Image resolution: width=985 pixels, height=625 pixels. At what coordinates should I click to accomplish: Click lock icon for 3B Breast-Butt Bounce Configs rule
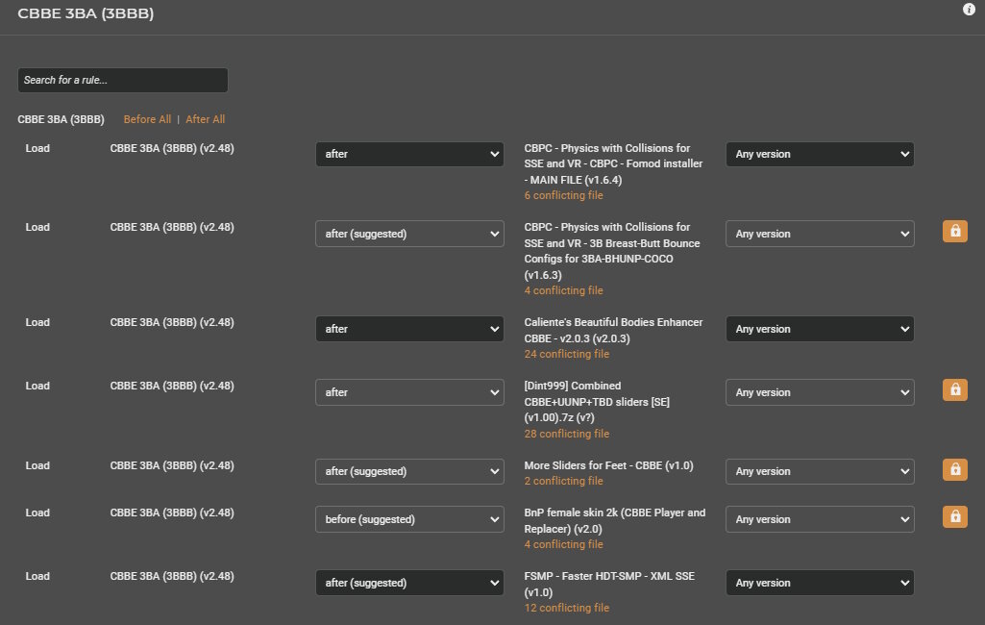click(954, 232)
